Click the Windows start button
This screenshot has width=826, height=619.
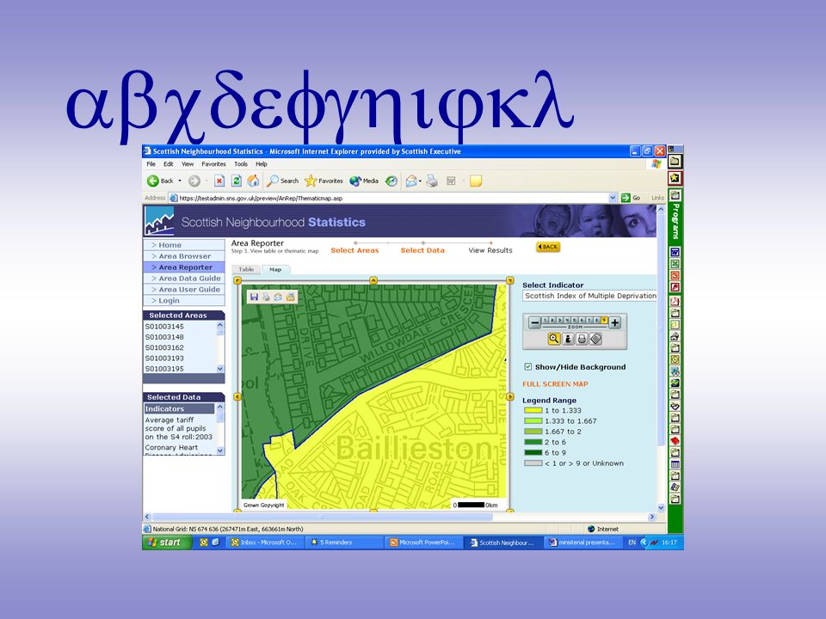166,542
